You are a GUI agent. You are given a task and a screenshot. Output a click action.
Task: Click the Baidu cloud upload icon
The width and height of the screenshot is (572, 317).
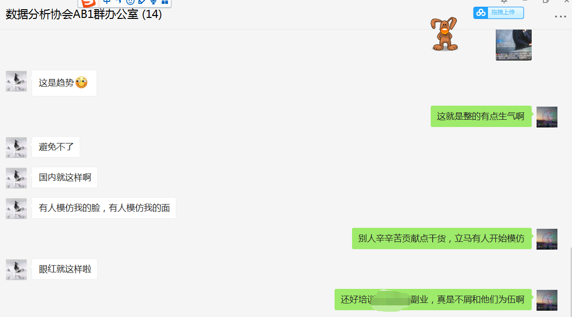click(481, 13)
